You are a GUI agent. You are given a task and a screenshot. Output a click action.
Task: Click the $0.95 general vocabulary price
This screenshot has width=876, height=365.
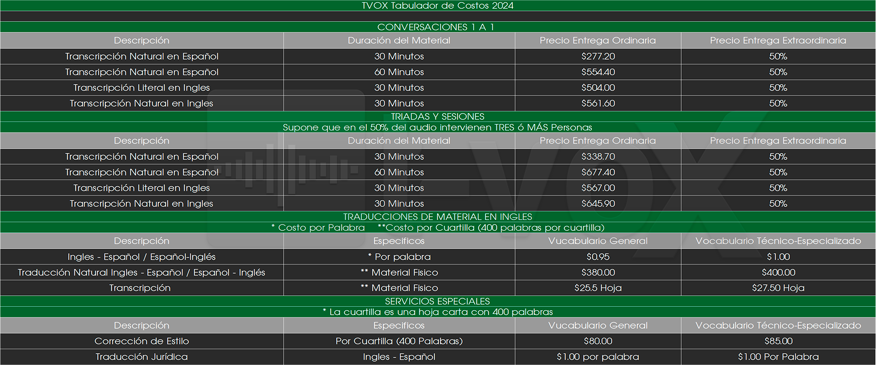point(598,257)
